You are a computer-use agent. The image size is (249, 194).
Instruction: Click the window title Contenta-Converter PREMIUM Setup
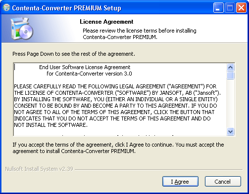point(66,8)
